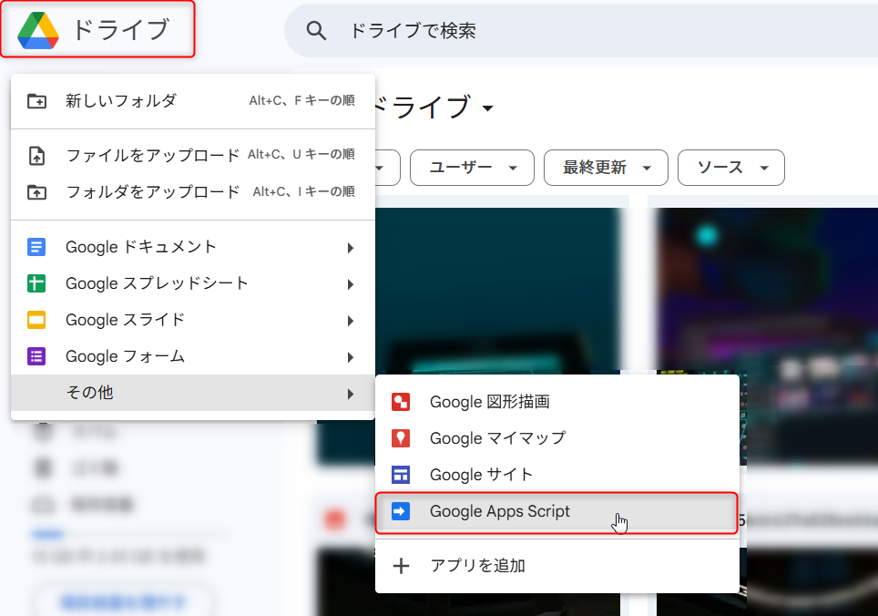878x616 pixels.
Task: Choose Google サイト from submenu
Action: 557,475
